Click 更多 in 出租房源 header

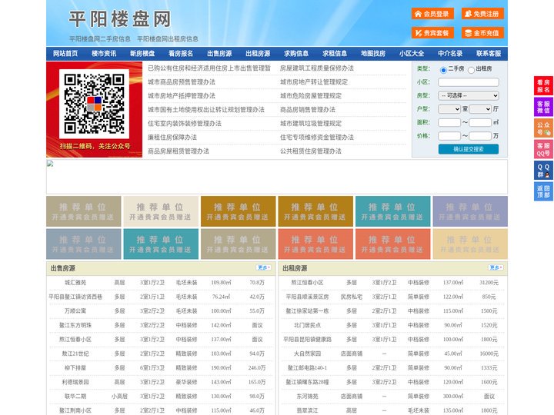[496, 268]
